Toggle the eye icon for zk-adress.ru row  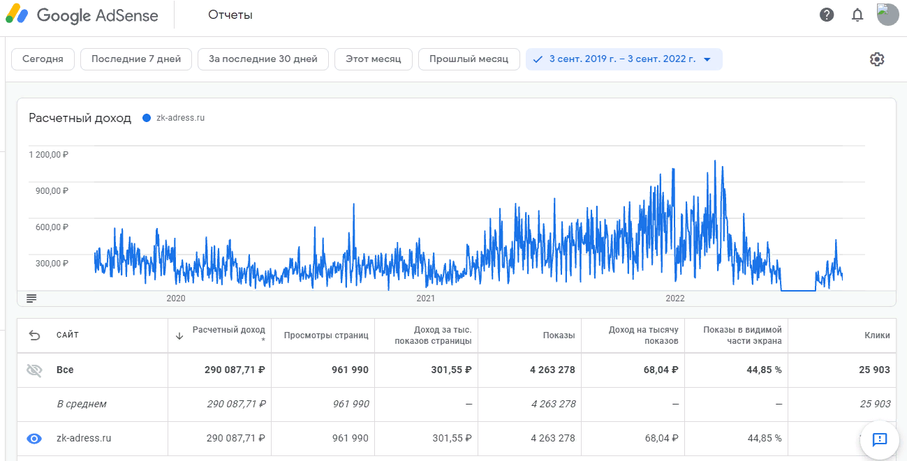point(34,439)
